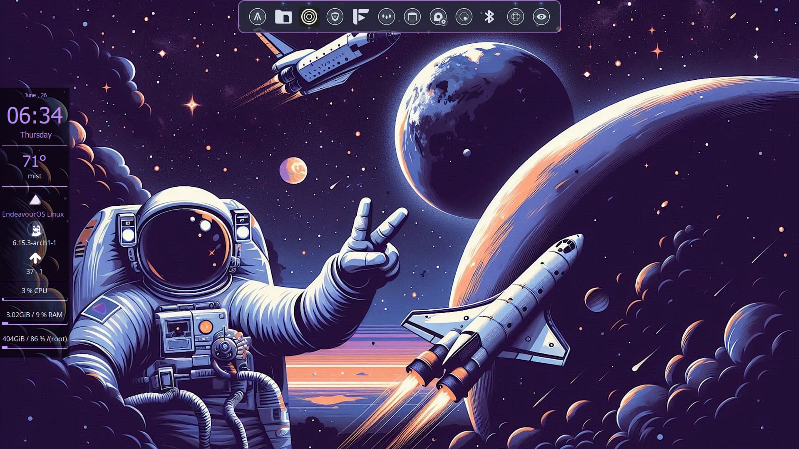
Task: Click the RAM usage bar
Action: click(35, 323)
